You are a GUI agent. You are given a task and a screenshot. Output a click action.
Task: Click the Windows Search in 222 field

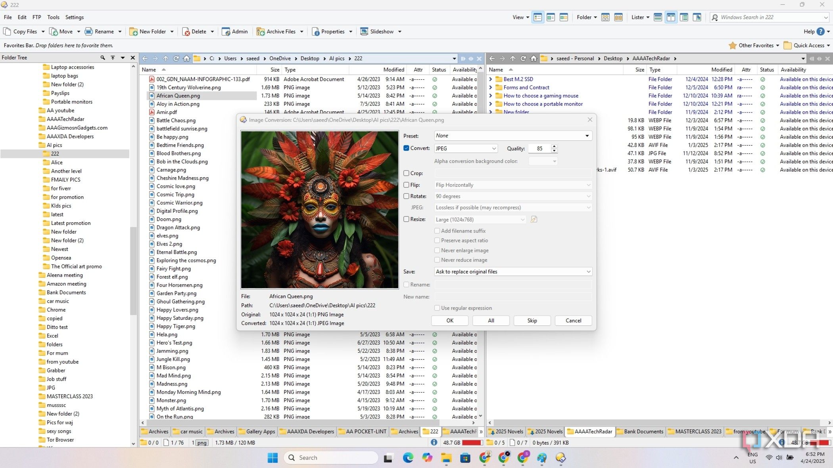pyautogui.click(x=770, y=17)
